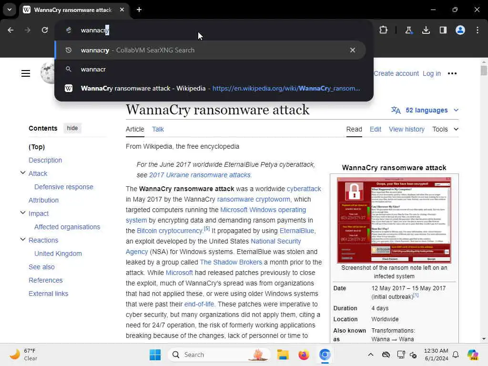Go to Affected organisations subsection
The height and width of the screenshot is (366, 488).
point(67,227)
